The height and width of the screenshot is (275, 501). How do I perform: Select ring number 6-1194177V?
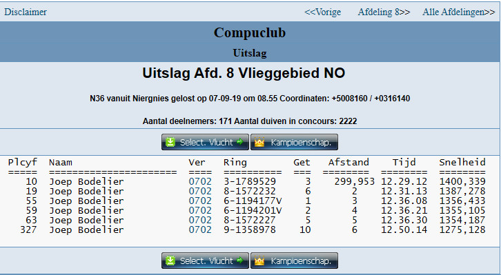[253, 201]
